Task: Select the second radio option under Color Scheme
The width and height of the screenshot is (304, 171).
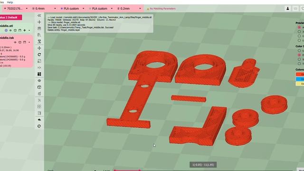Action: [299, 55]
